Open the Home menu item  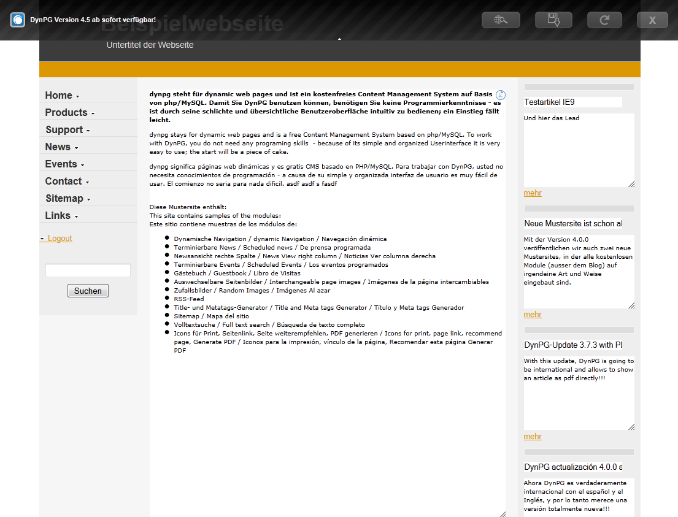(58, 95)
